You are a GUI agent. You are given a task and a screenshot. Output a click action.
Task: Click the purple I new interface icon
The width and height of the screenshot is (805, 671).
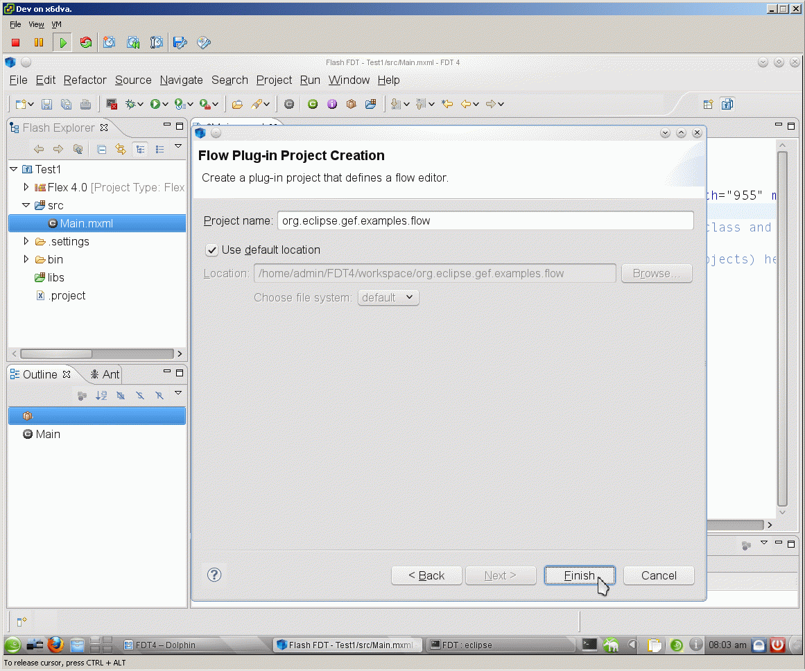(332, 104)
